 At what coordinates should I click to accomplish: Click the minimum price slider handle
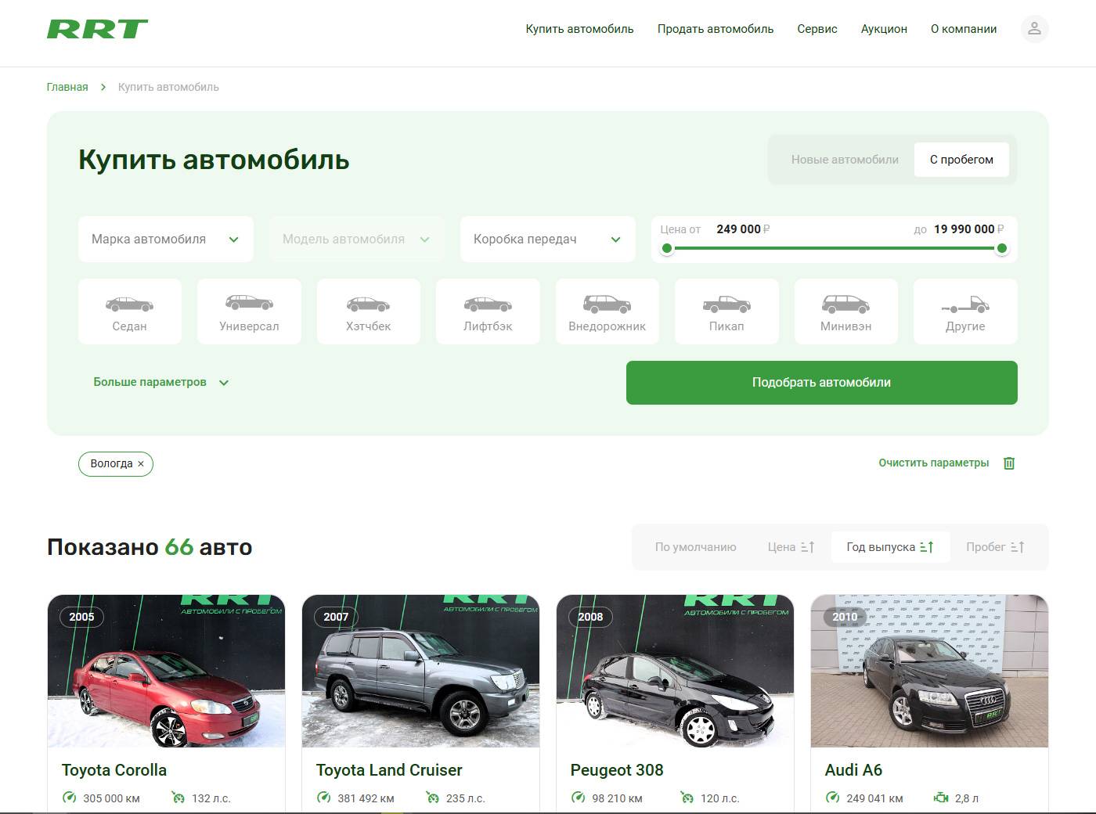coord(667,249)
